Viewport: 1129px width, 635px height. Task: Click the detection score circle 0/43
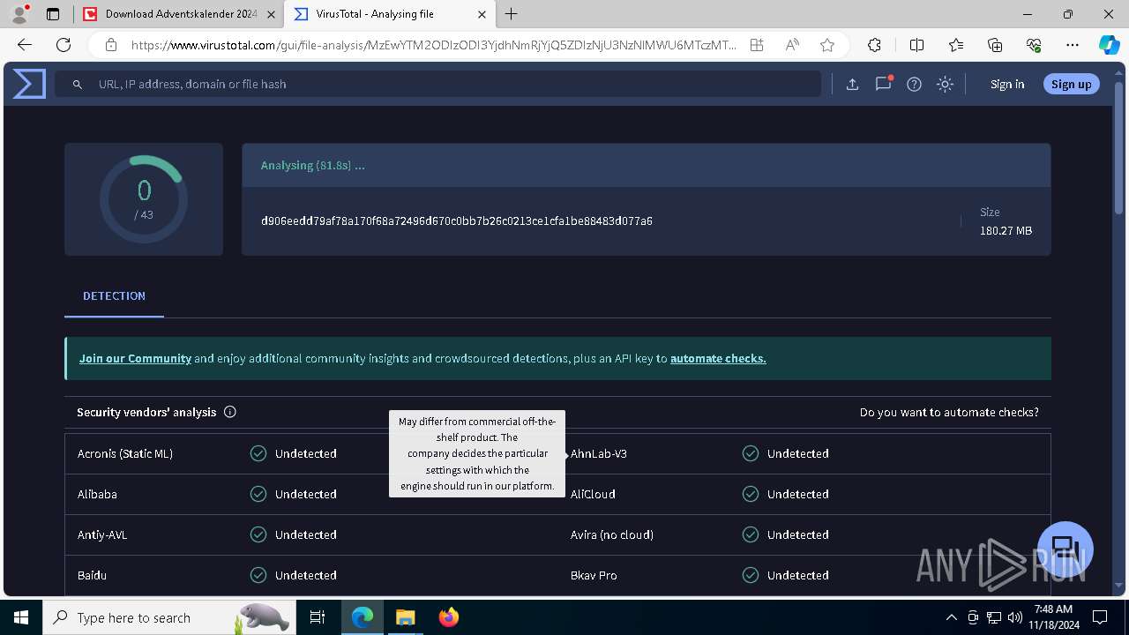coord(144,199)
